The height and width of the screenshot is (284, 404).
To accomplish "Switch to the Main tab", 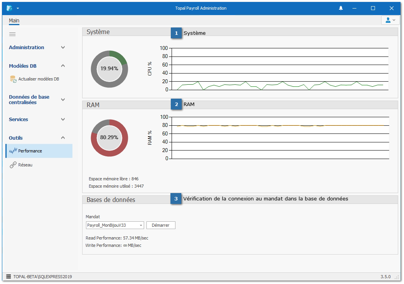I will (x=14, y=21).
